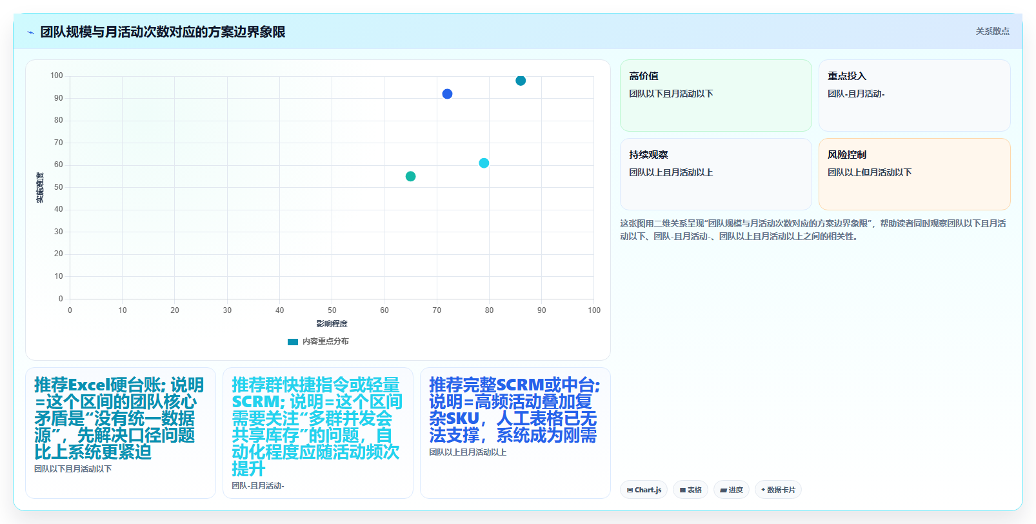Select the 表格 tag
The height and width of the screenshot is (524, 1036).
coord(690,490)
